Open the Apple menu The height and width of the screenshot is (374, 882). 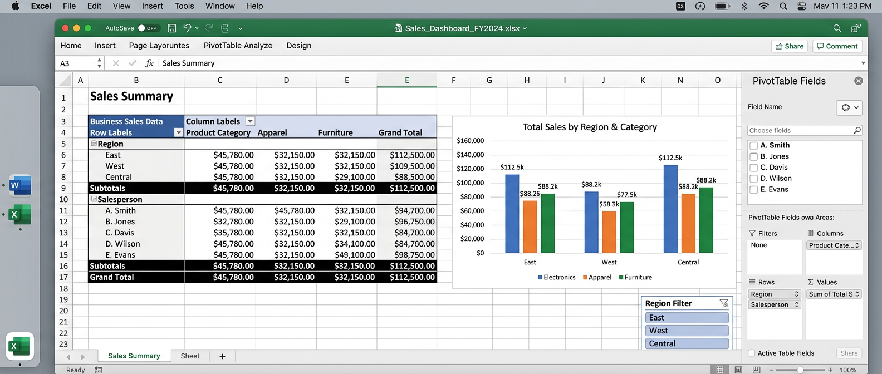(x=15, y=6)
